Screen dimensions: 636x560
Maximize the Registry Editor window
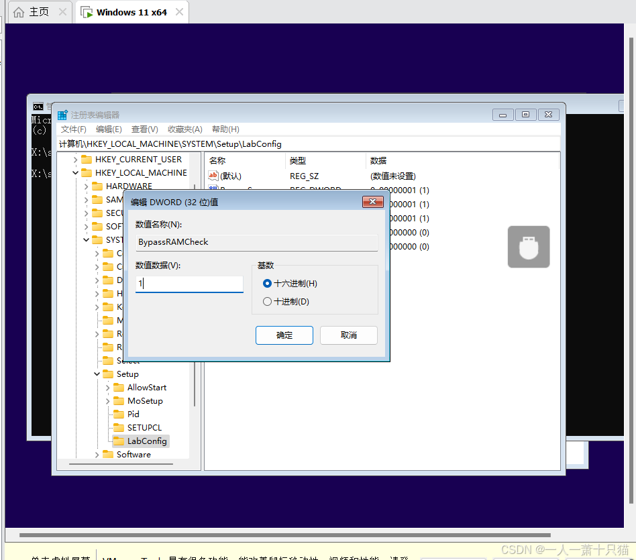[x=526, y=115]
